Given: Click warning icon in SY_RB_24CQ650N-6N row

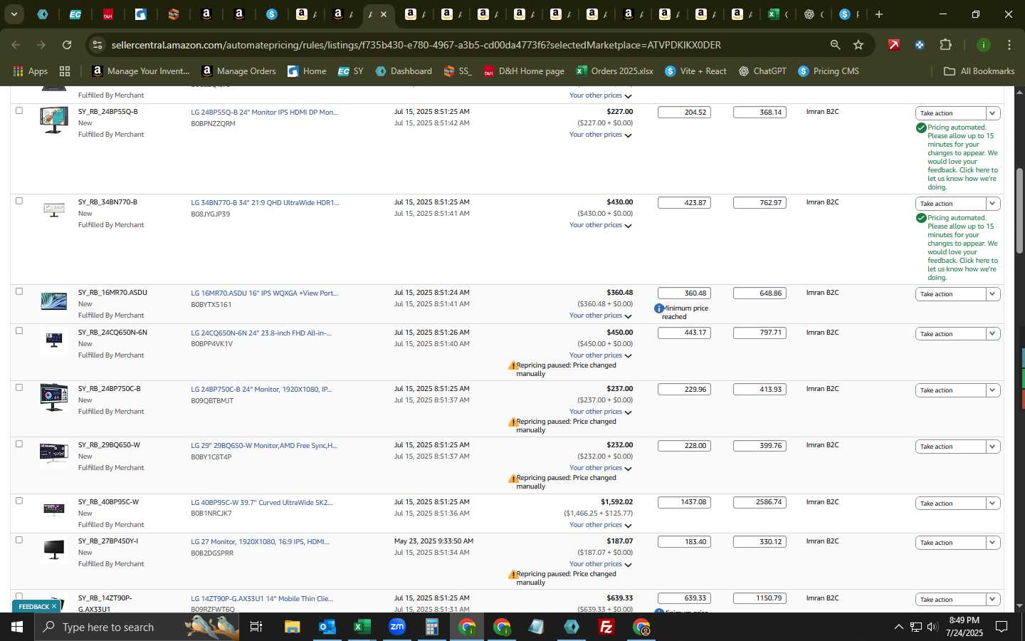Looking at the screenshot, I should pos(512,365).
